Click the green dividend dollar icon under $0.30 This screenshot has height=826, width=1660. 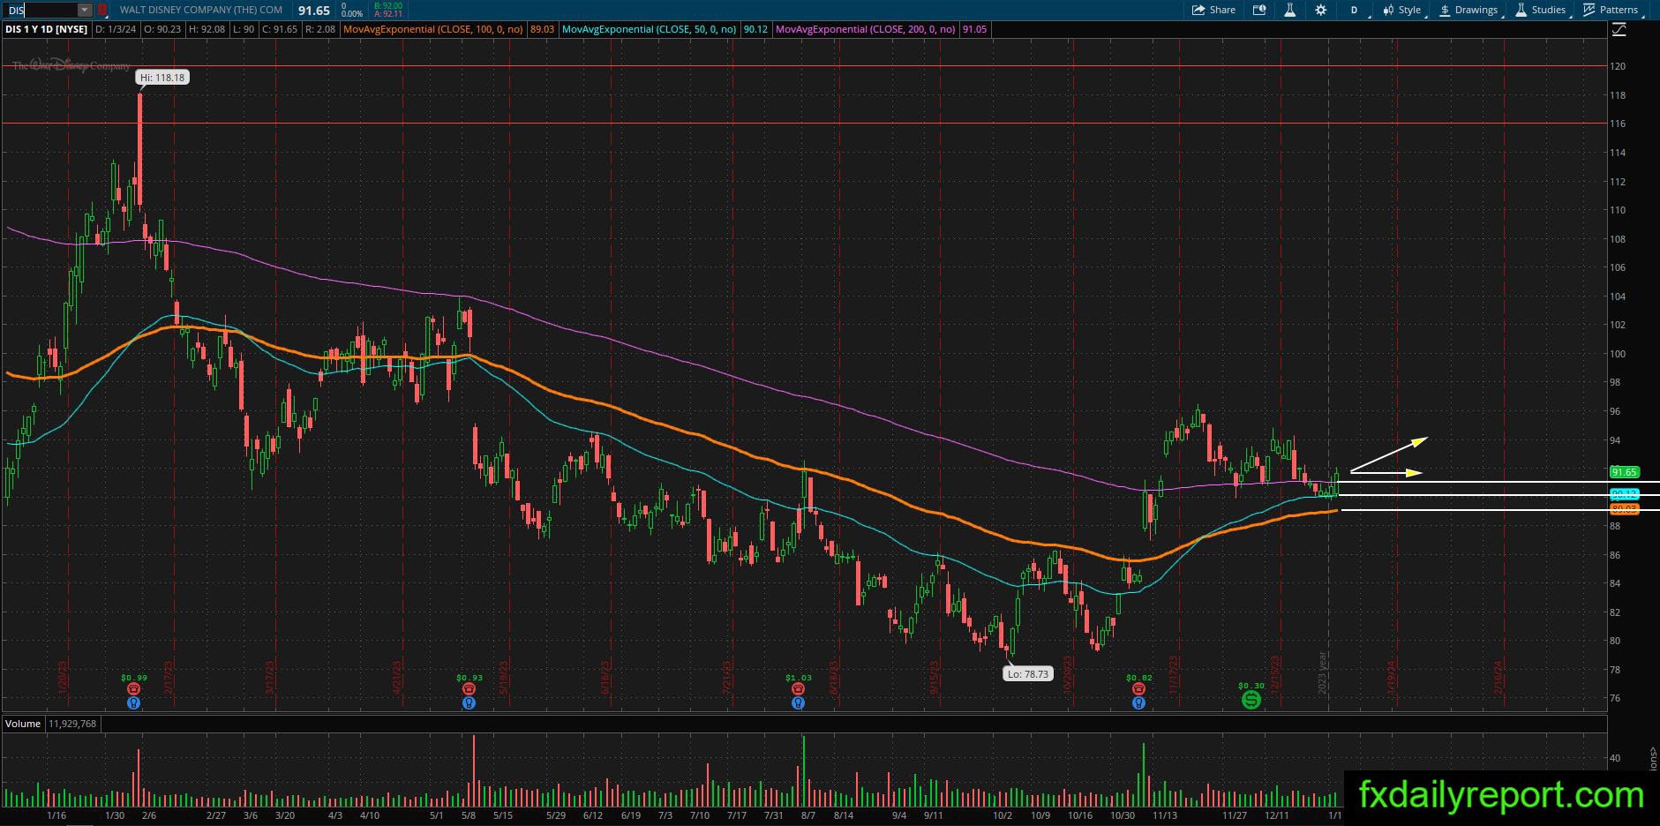[1251, 700]
